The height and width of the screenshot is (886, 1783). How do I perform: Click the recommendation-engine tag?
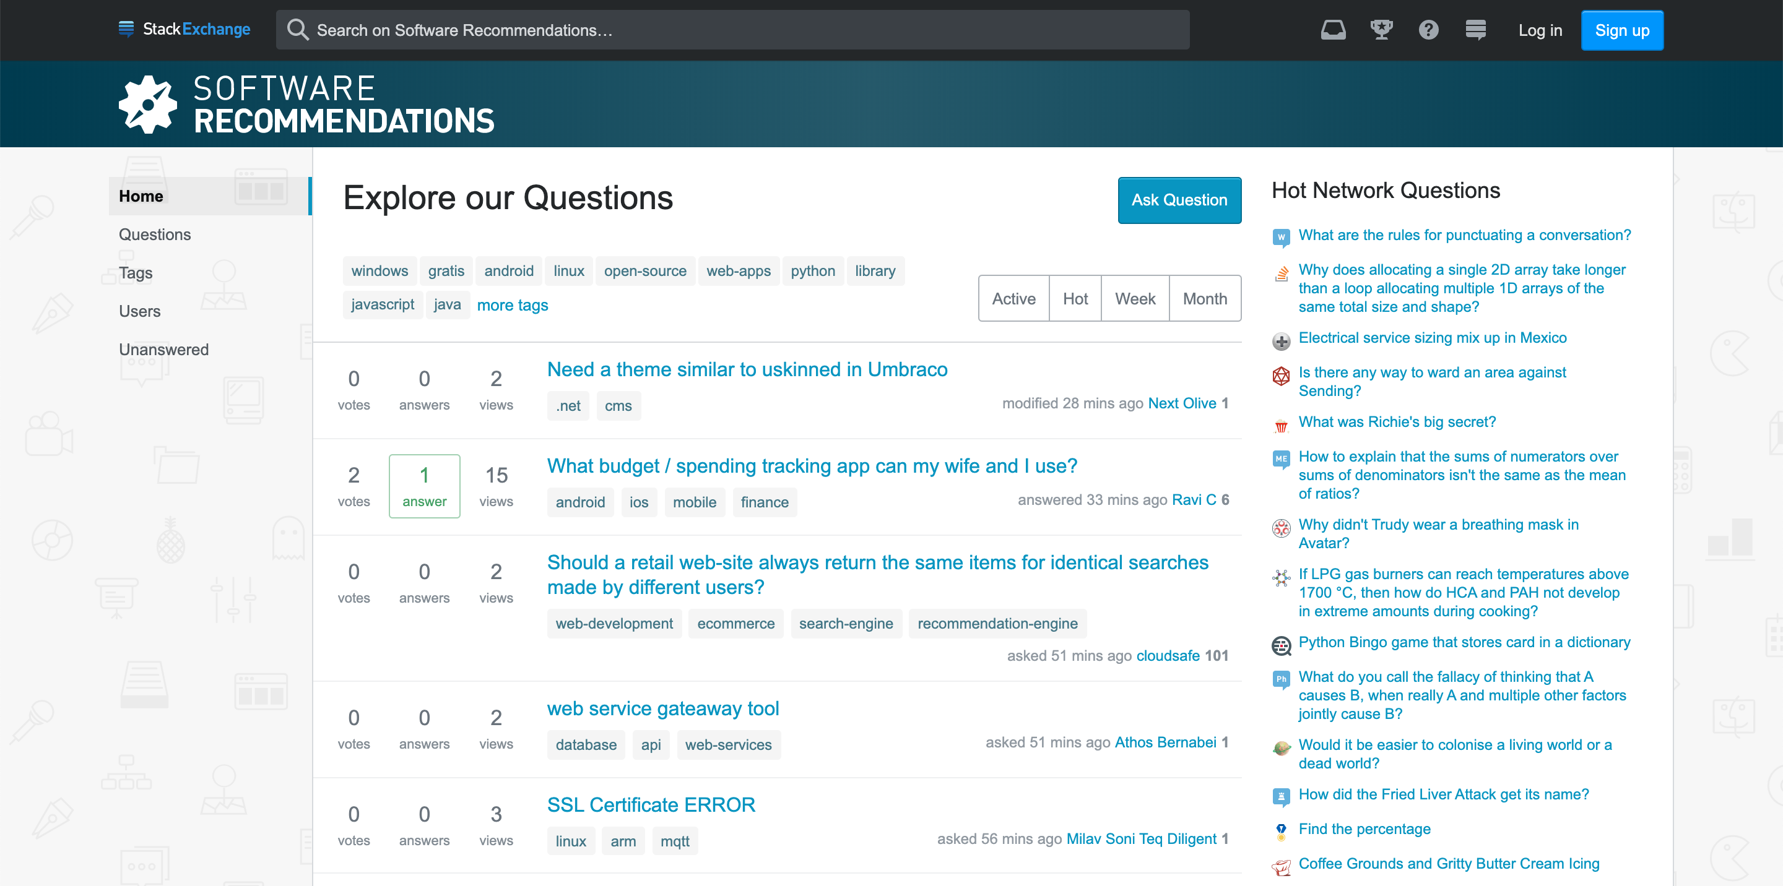pyautogui.click(x=997, y=624)
